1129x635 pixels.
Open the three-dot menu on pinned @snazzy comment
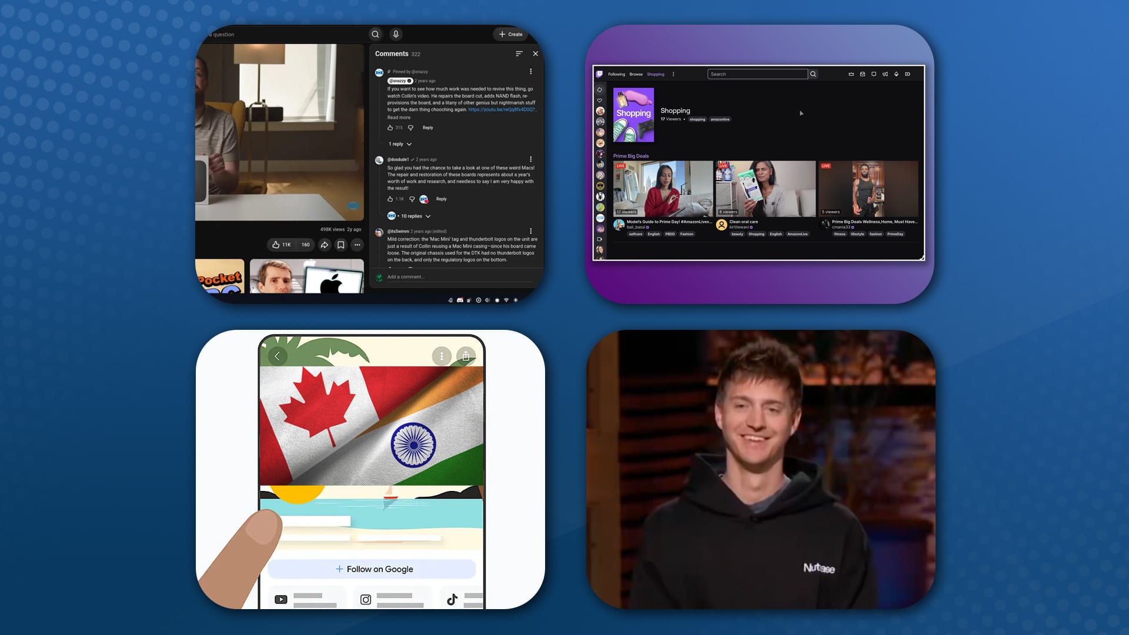(530, 72)
